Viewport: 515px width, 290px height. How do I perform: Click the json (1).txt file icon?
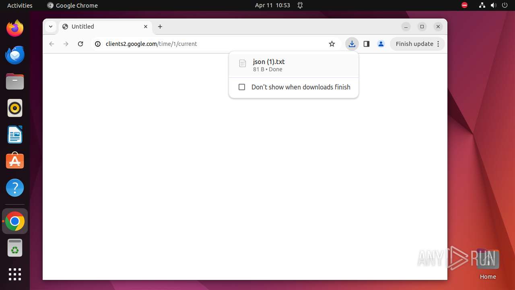pos(243,63)
